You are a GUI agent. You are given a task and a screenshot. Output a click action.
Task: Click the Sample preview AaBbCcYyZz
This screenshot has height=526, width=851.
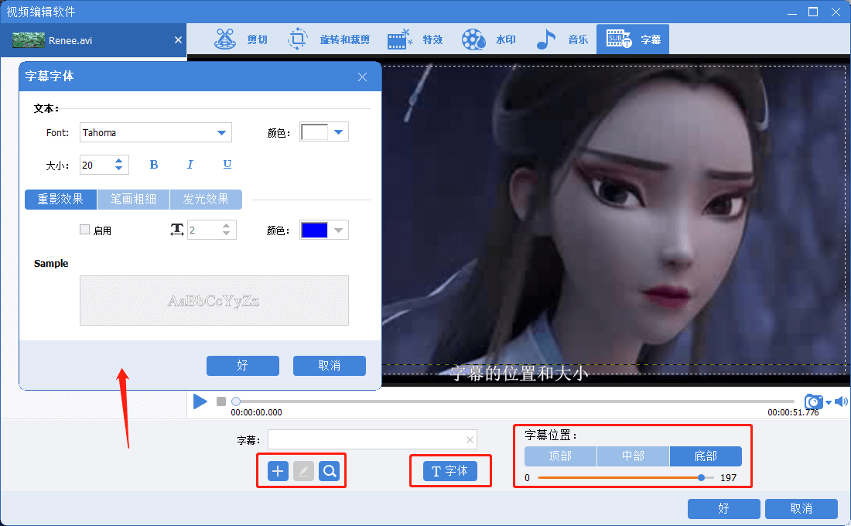click(x=214, y=301)
